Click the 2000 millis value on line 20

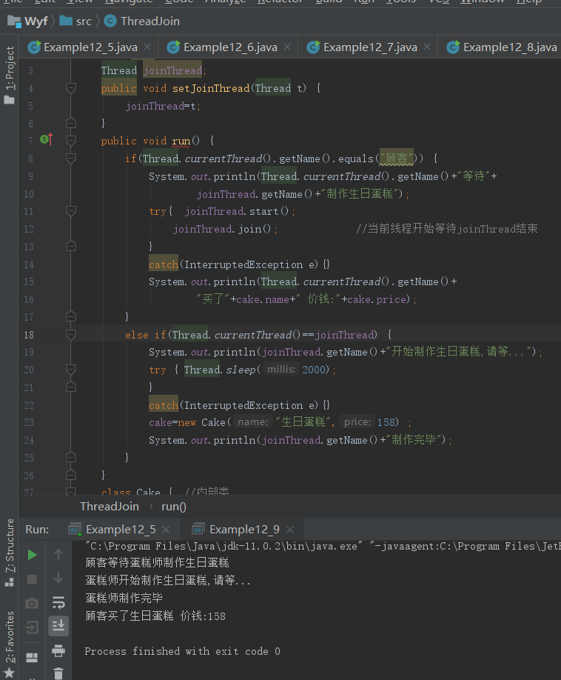(313, 370)
